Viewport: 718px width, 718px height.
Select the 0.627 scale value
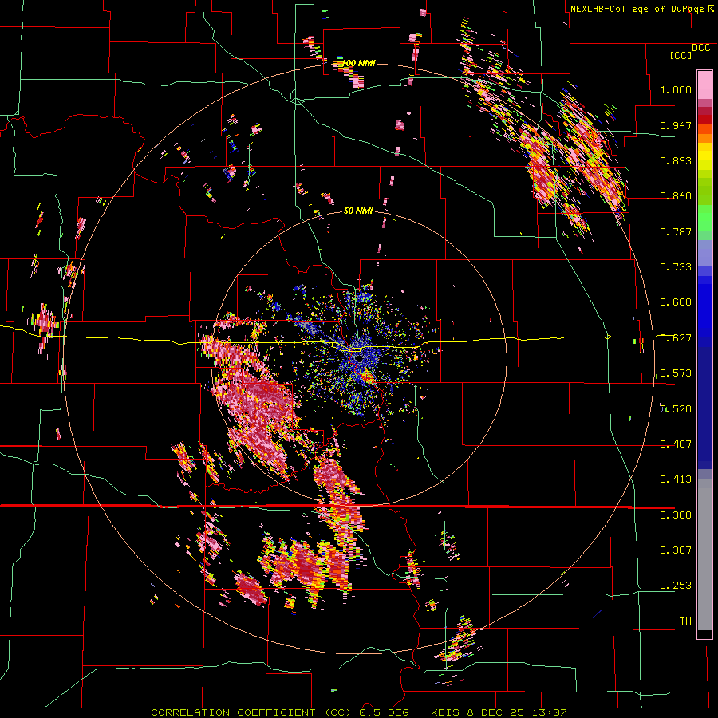click(676, 338)
